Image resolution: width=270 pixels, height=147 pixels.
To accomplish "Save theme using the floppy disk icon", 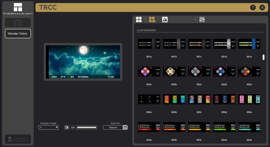I will [x=125, y=127].
